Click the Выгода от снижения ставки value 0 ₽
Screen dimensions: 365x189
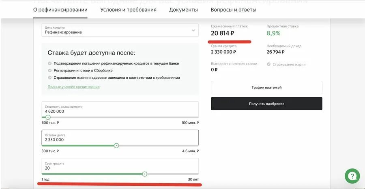pyautogui.click(x=214, y=69)
